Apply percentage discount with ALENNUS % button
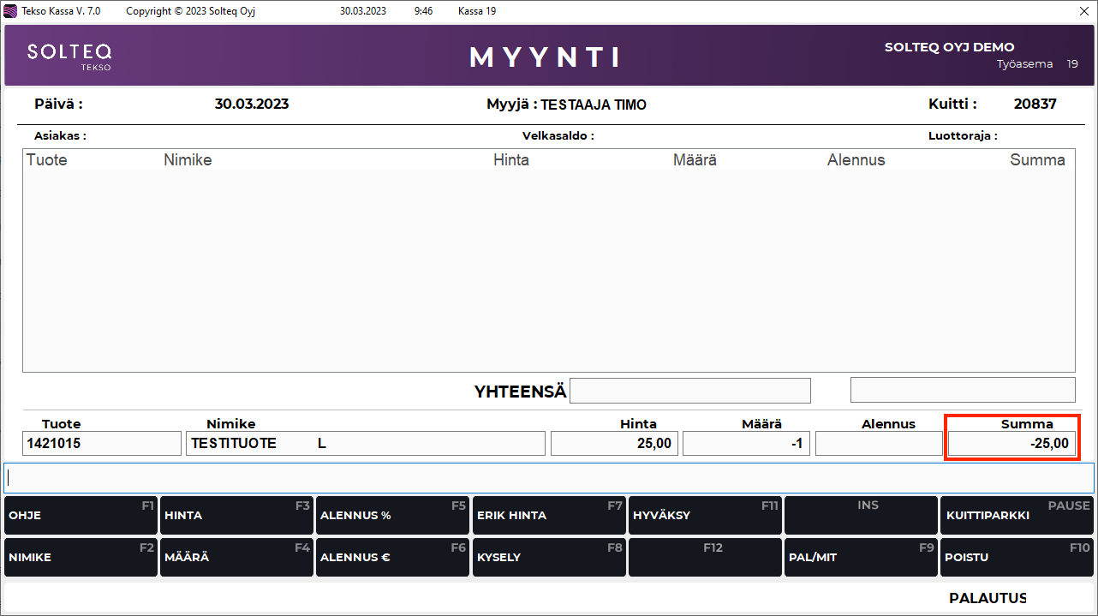The height and width of the screenshot is (616, 1098). pyautogui.click(x=392, y=516)
